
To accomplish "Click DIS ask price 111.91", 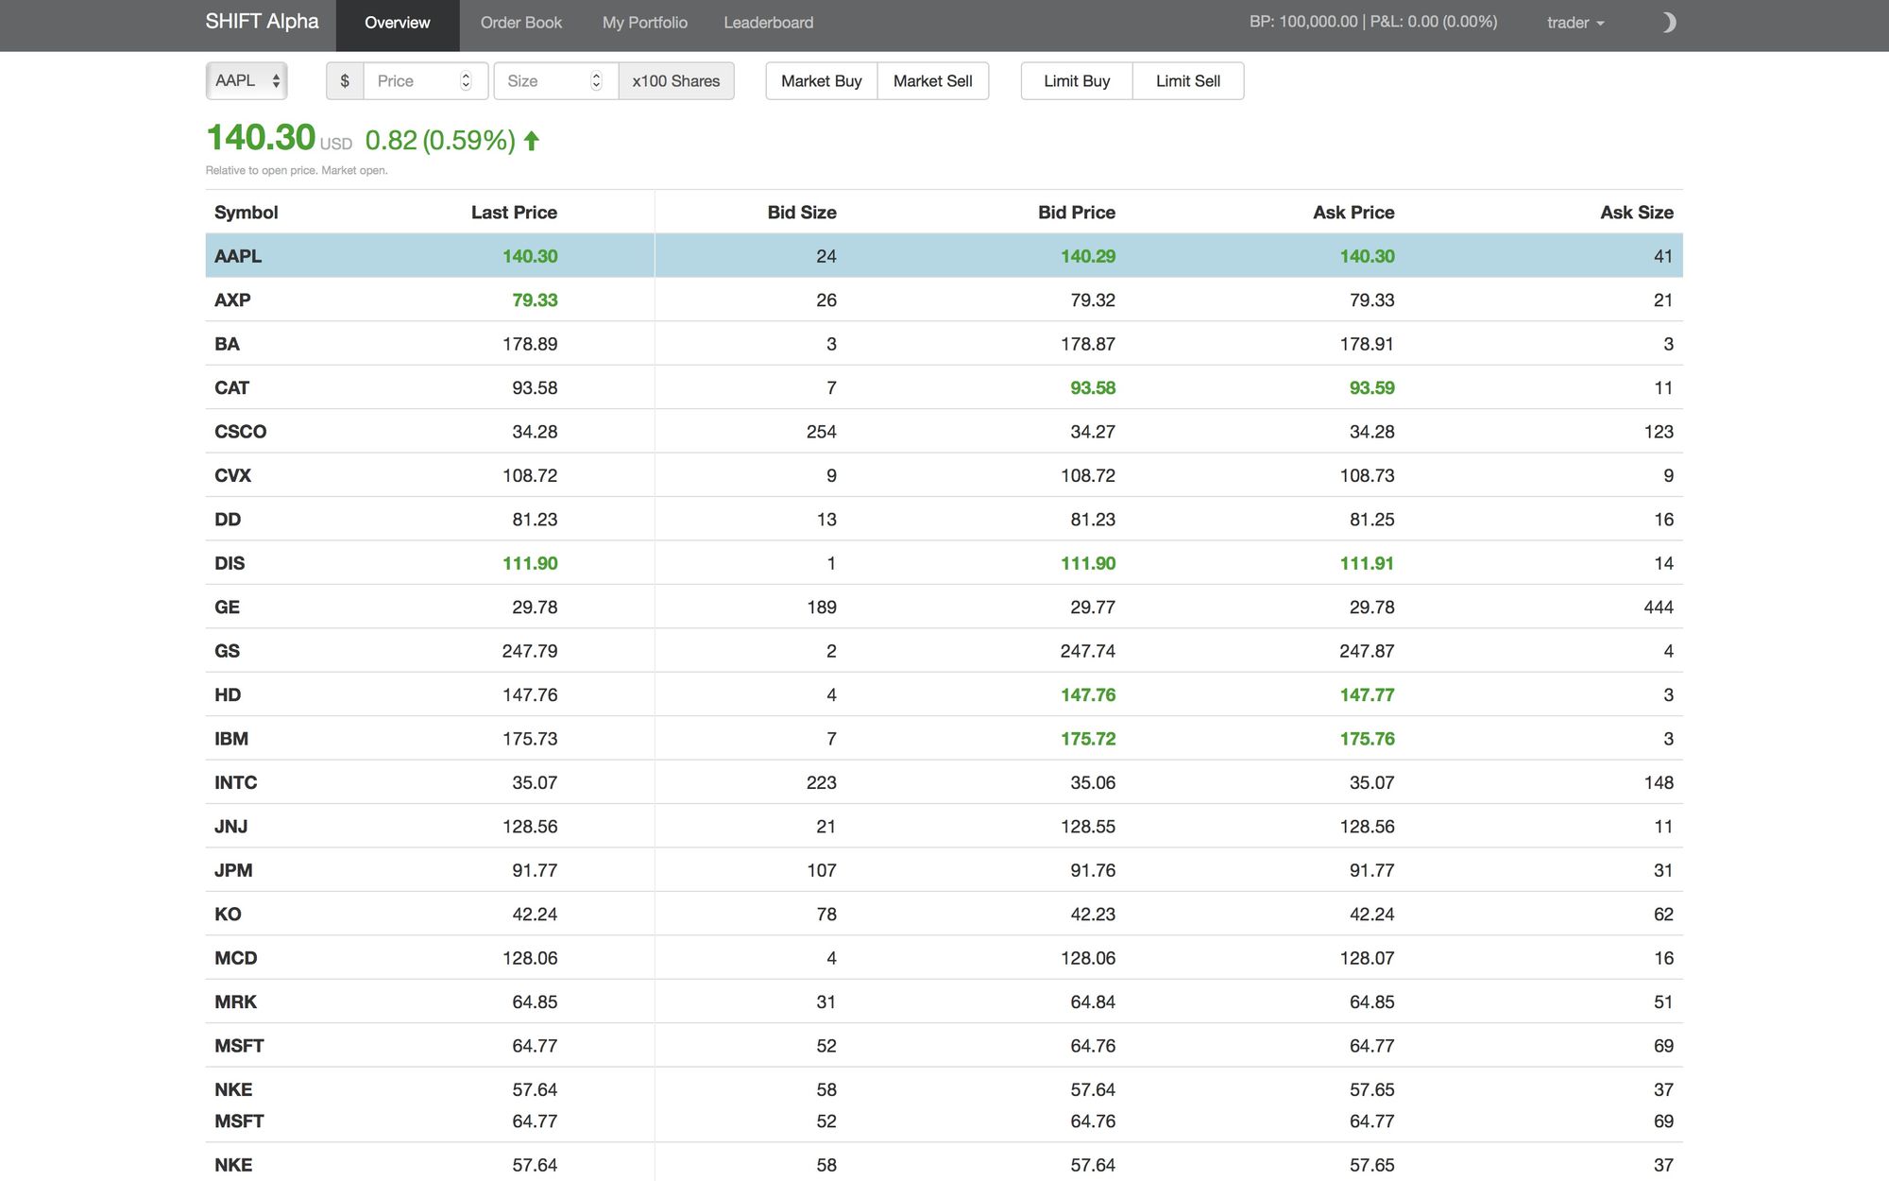I will point(1367,564).
